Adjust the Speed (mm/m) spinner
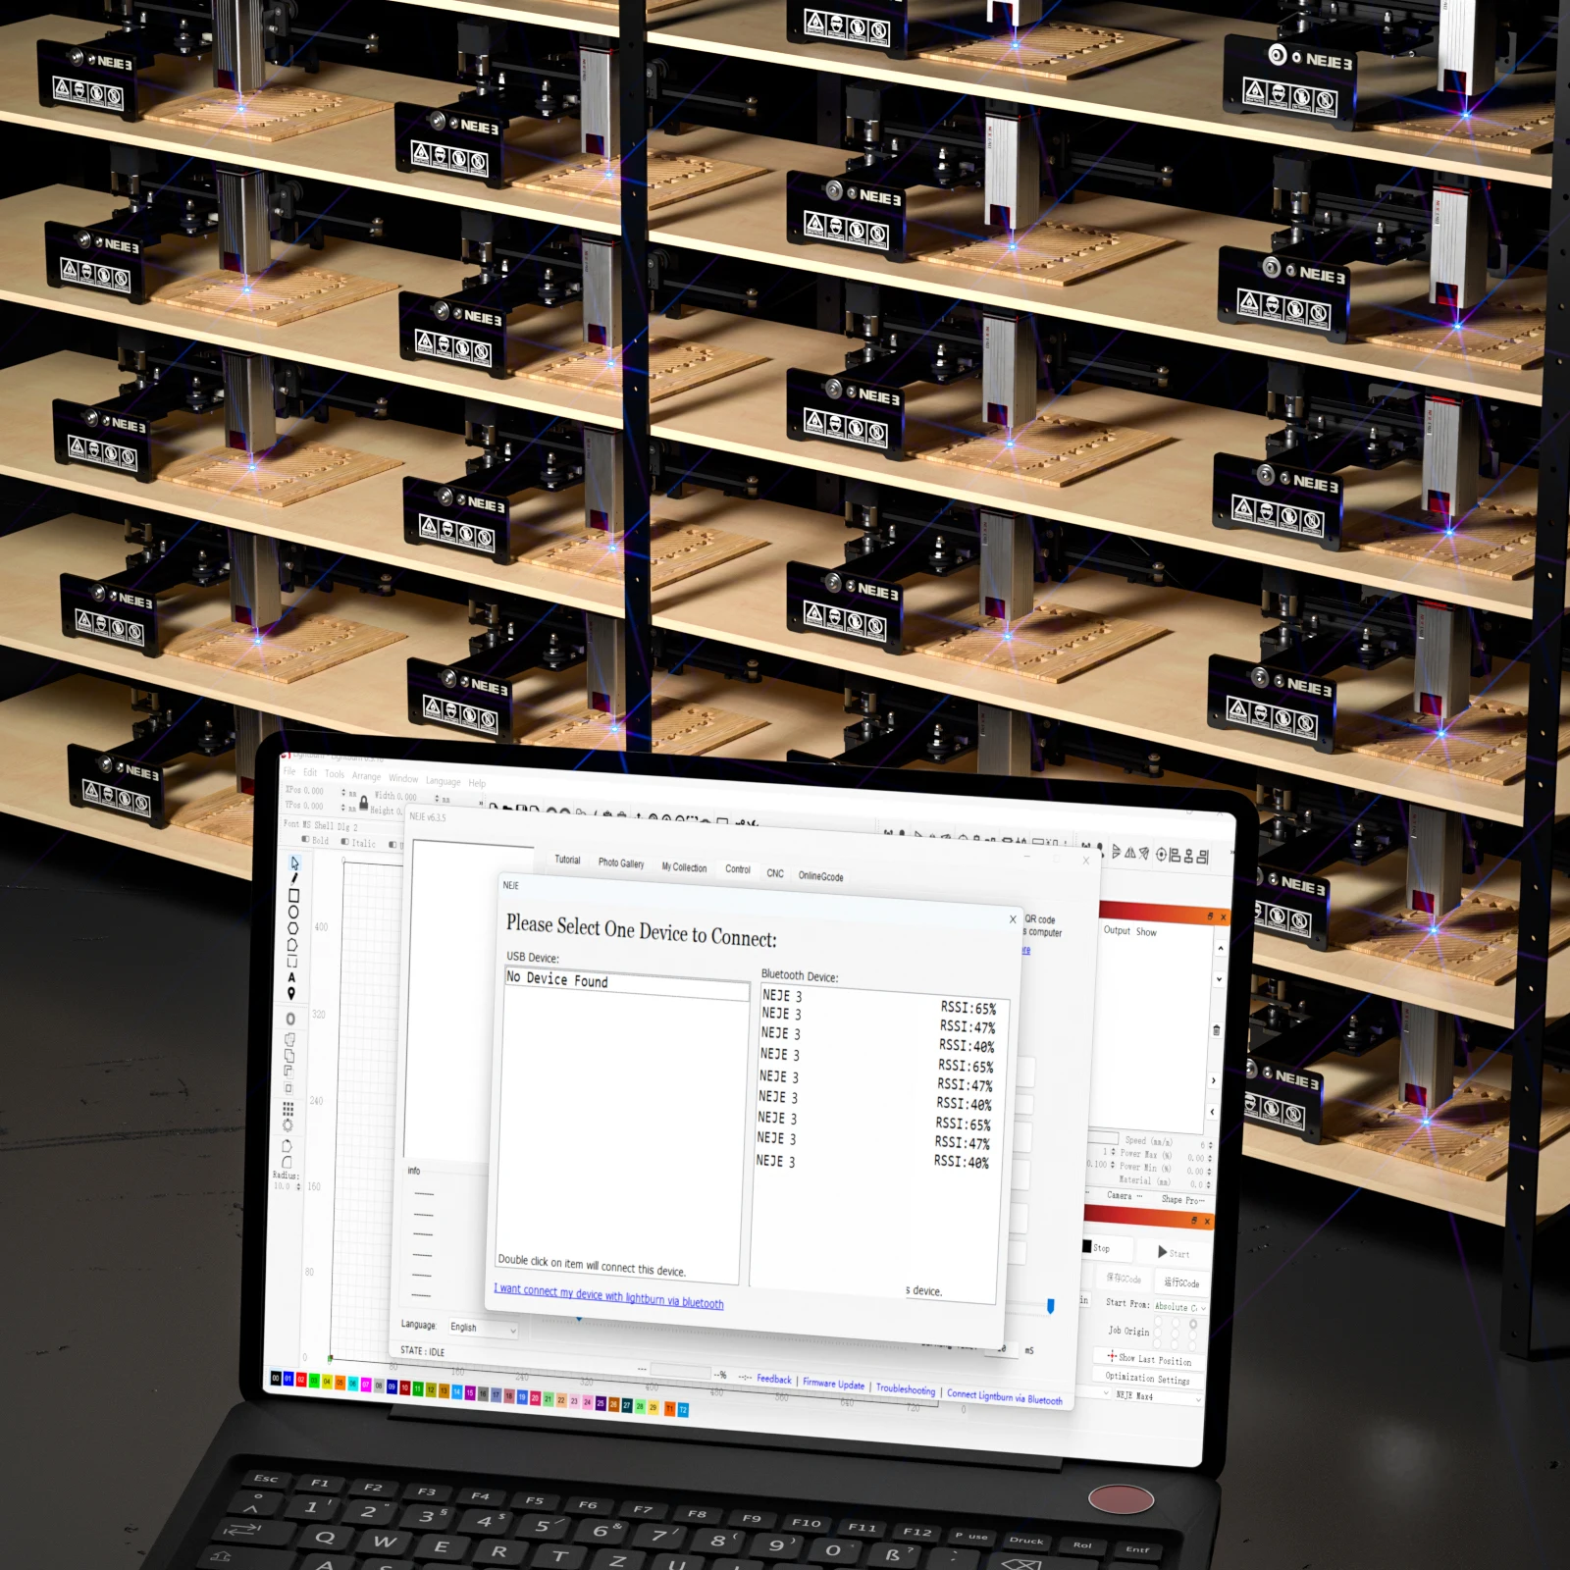1570x1570 pixels. (x=1210, y=1145)
